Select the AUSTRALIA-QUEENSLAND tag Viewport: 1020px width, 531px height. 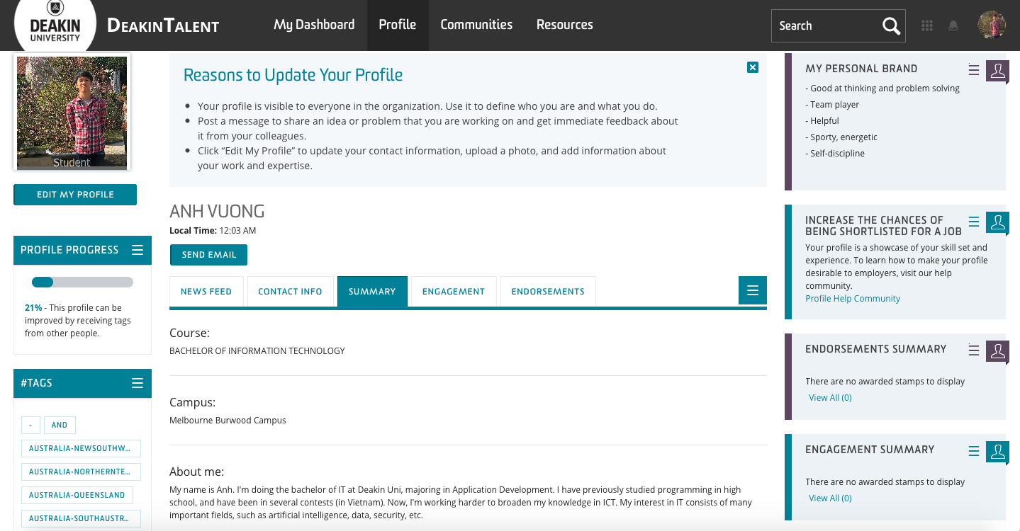77,495
